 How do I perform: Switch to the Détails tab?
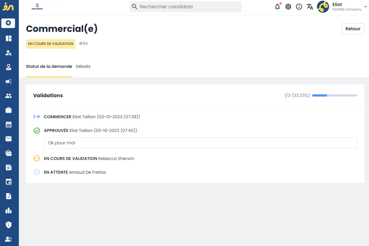pos(83,67)
